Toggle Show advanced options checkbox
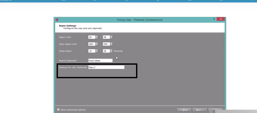The height and width of the screenshot is (113, 257). 58,110
